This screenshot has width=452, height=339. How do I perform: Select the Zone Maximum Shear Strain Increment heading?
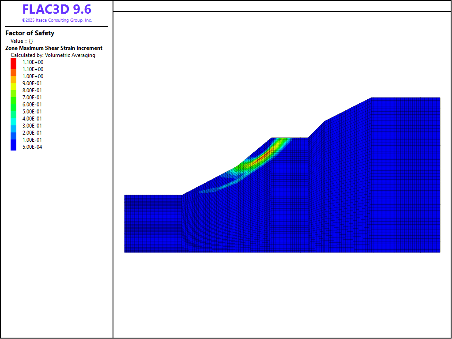54,48
